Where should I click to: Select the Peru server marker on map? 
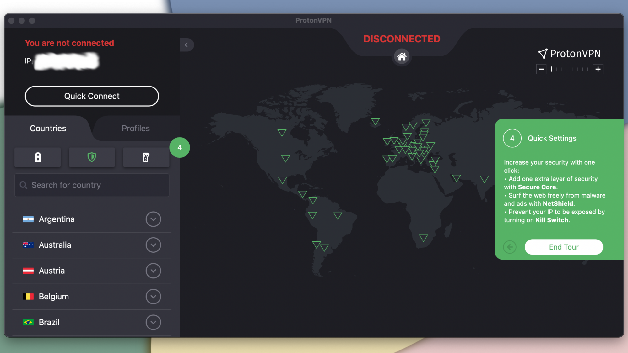pyautogui.click(x=312, y=215)
